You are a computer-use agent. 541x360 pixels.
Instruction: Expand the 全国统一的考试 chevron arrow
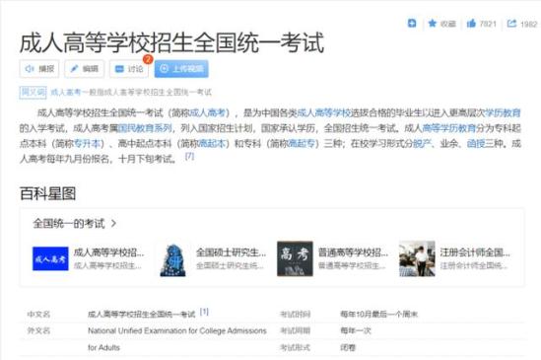[113, 224]
